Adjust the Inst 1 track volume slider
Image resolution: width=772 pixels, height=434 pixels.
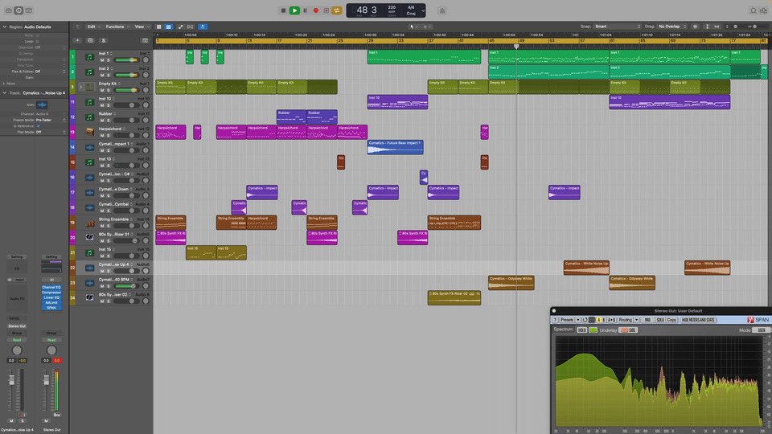point(126,60)
